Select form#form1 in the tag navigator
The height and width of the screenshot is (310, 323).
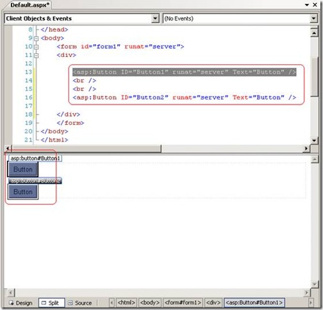tap(183, 302)
